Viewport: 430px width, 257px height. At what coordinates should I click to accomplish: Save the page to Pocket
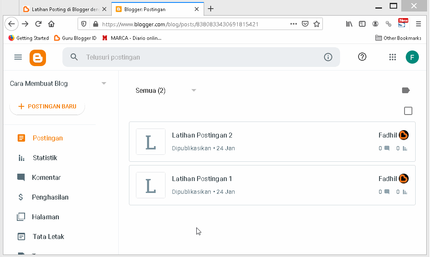(x=305, y=24)
